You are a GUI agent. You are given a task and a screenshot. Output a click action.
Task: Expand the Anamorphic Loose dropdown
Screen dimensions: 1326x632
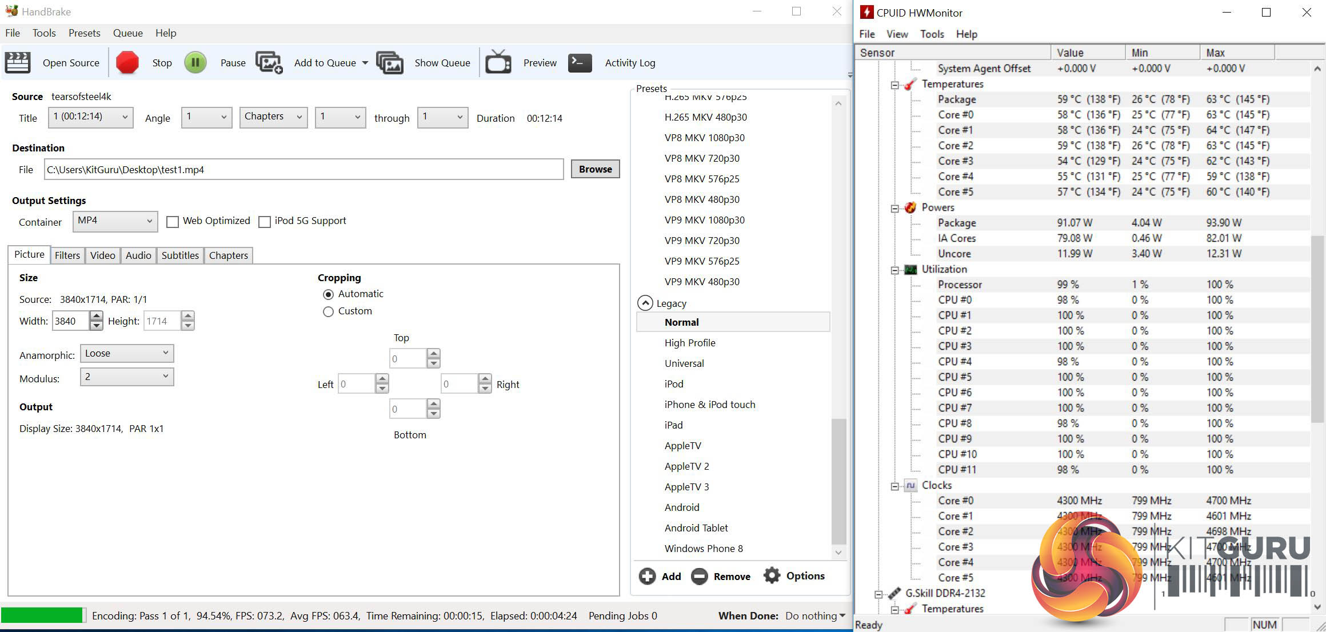pos(127,353)
